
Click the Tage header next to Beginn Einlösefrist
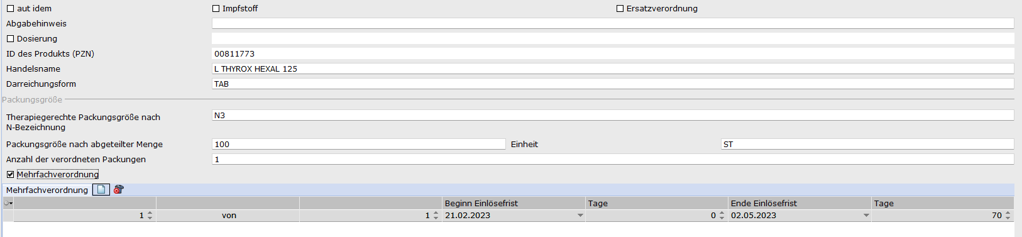pos(657,203)
